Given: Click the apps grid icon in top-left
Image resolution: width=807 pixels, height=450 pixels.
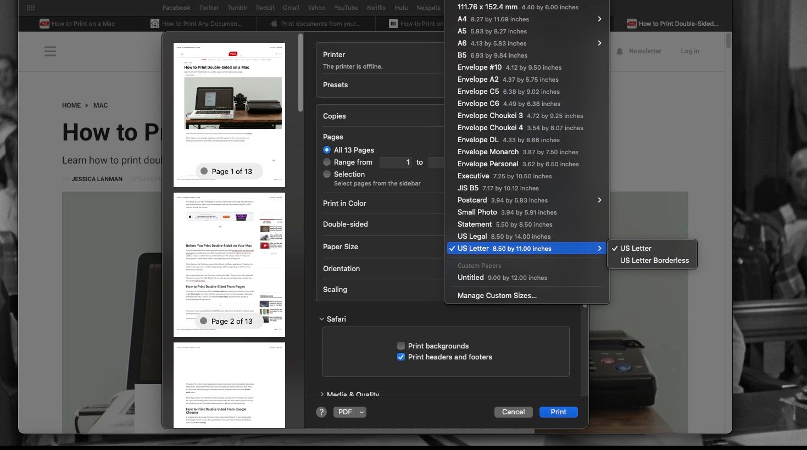Looking at the screenshot, I should pos(30,7).
